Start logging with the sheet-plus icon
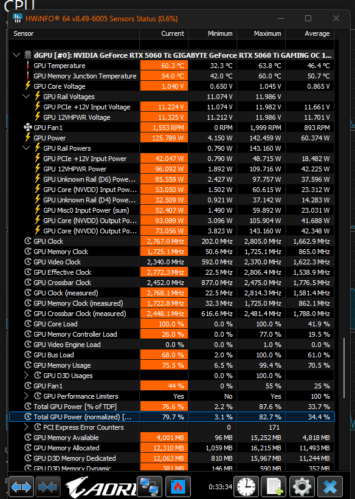Image resolution: width=355 pixels, height=499 pixels. click(274, 487)
